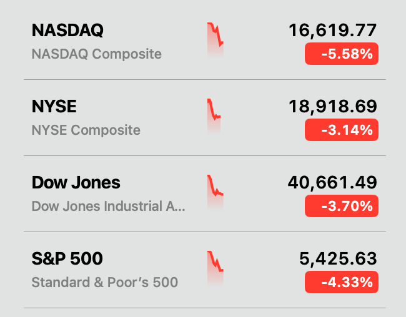Open the Dow Jones ticker
The height and width of the screenshot is (317, 406).
pos(76,183)
